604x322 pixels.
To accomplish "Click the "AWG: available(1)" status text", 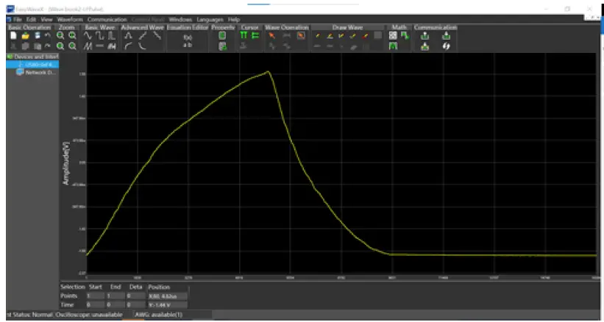I will (x=158, y=315).
